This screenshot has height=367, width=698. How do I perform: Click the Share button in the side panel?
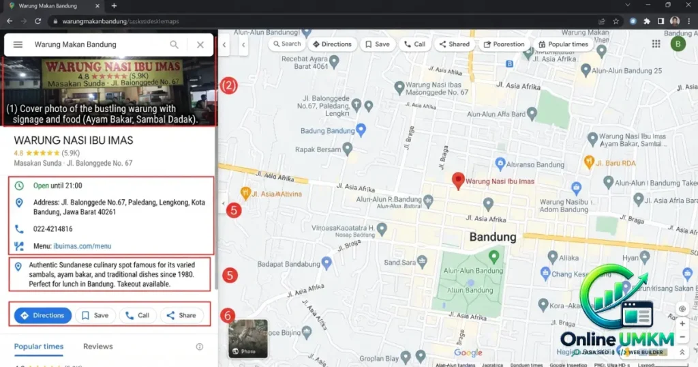(181, 315)
